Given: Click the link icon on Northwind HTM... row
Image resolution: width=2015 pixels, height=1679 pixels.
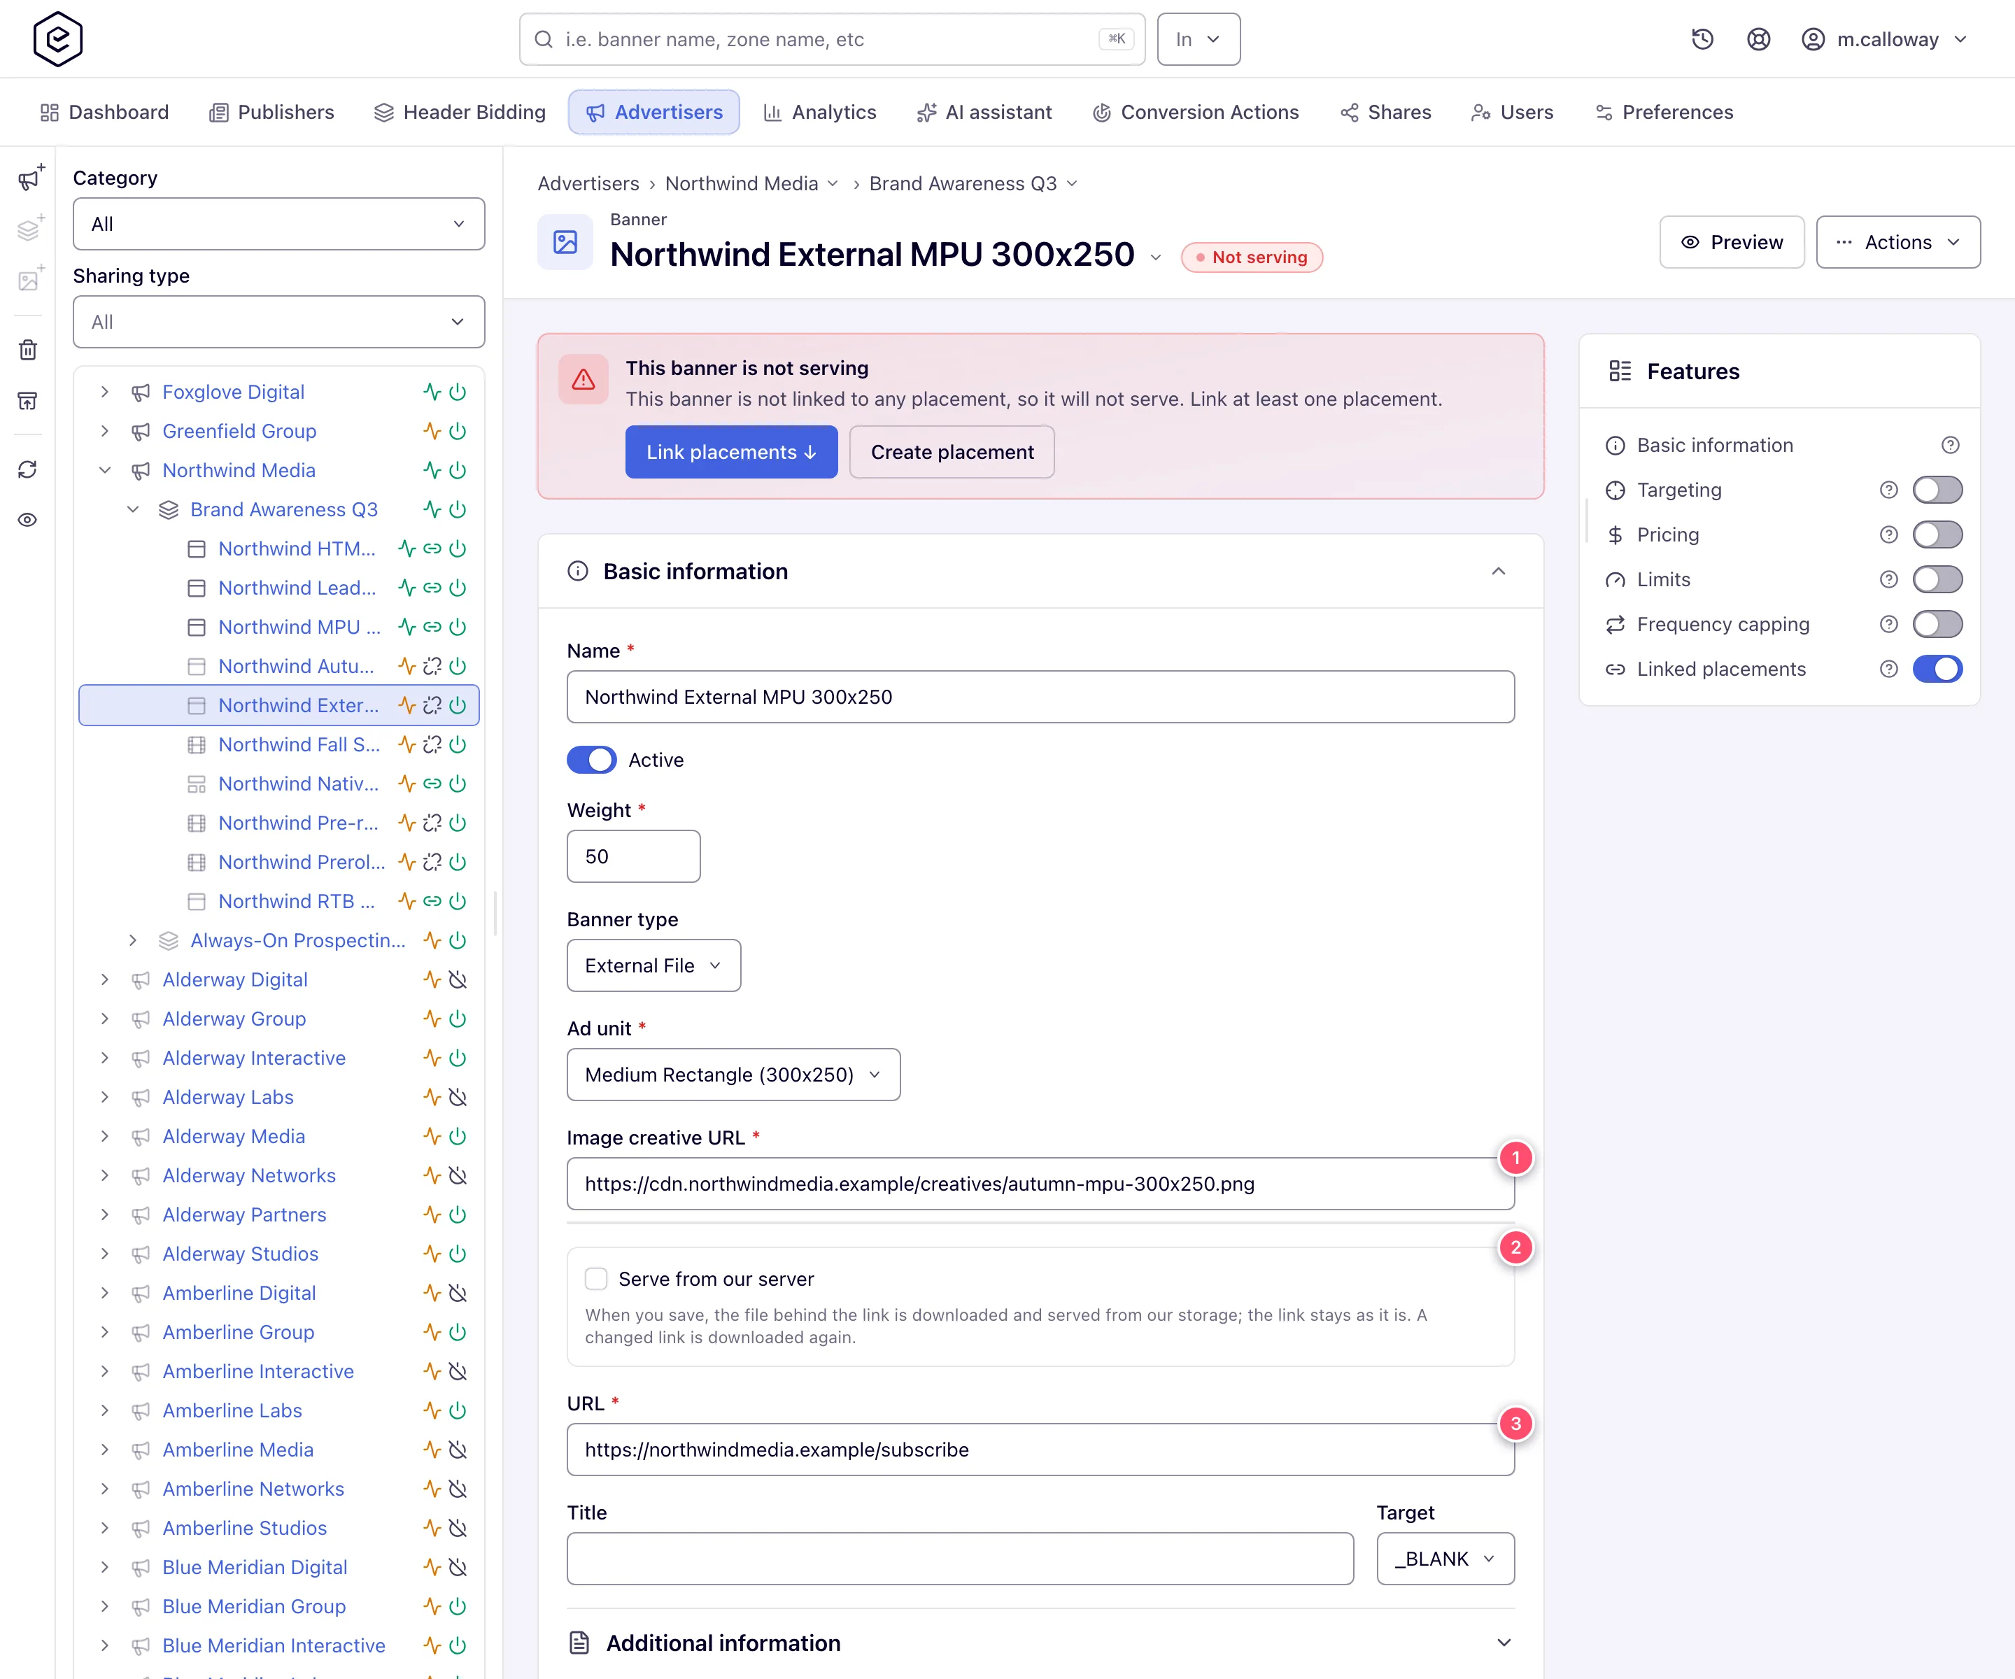Looking at the screenshot, I should [433, 548].
